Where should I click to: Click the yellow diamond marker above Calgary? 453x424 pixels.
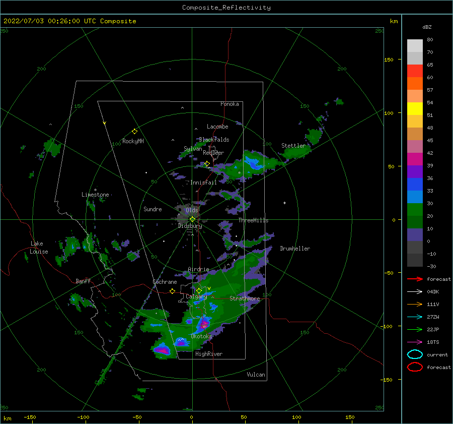pos(199,290)
